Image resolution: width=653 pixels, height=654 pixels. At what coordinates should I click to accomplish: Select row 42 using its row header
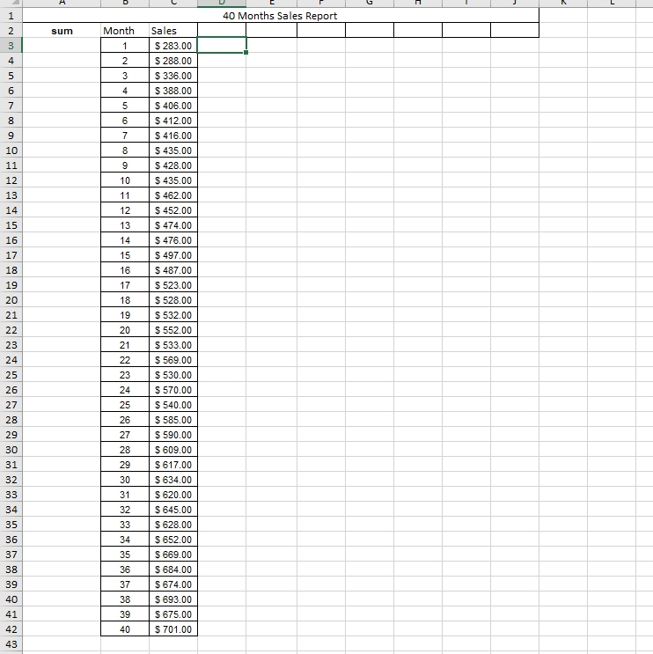[11, 629]
